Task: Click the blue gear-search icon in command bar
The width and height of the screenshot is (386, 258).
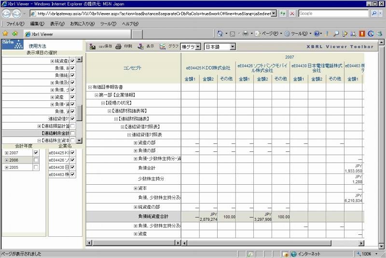Action: point(371,34)
